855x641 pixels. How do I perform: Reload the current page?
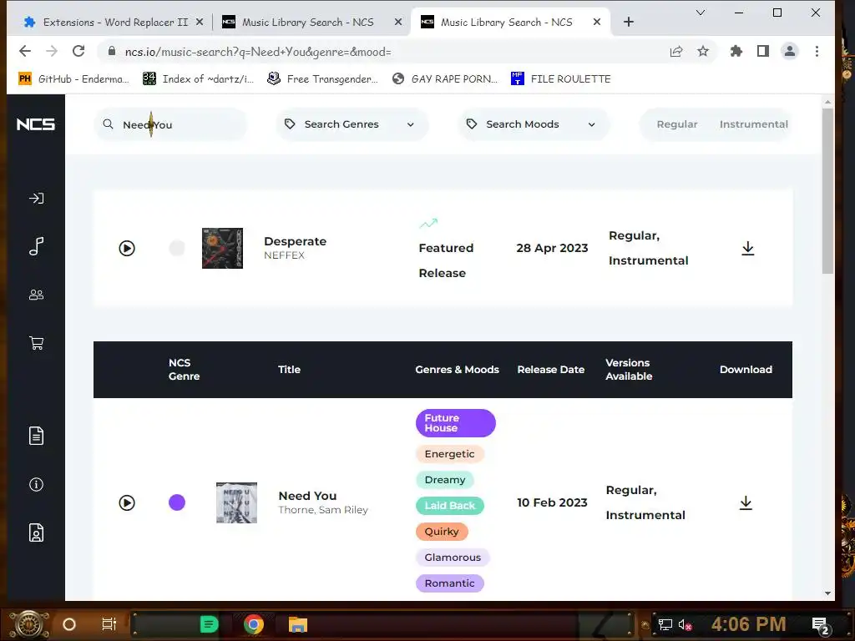pos(78,51)
